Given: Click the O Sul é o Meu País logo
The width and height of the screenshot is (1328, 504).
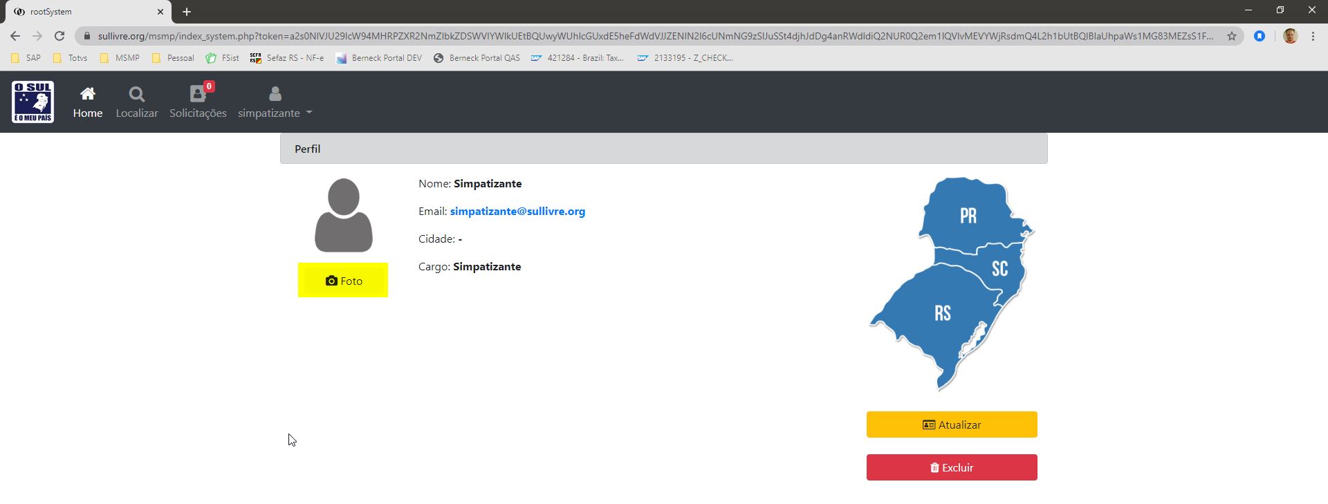Looking at the screenshot, I should click(x=33, y=102).
